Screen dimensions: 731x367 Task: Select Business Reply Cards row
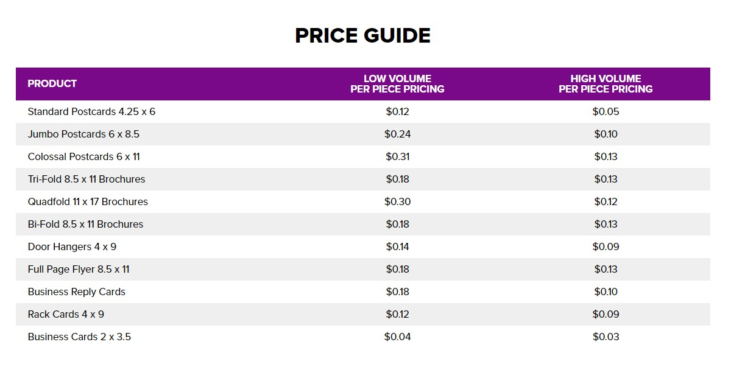pos(363,292)
